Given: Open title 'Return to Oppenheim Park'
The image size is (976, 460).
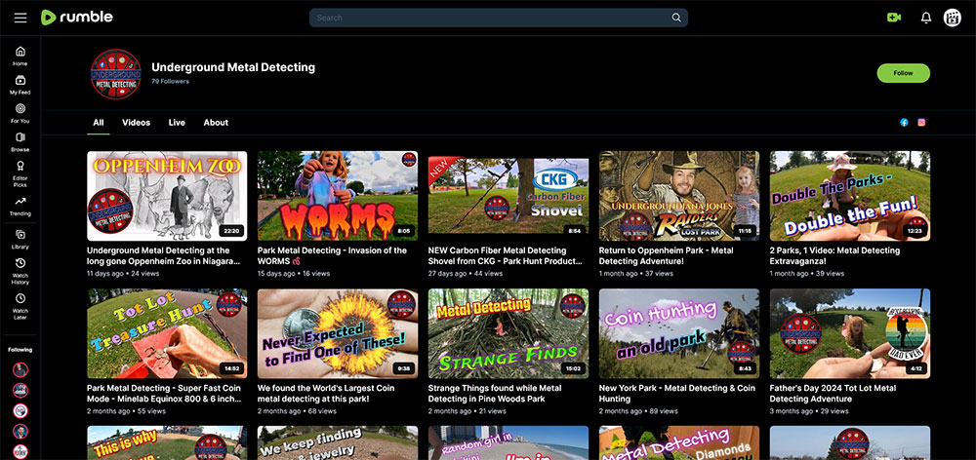Looking at the screenshot, I should (x=666, y=255).
